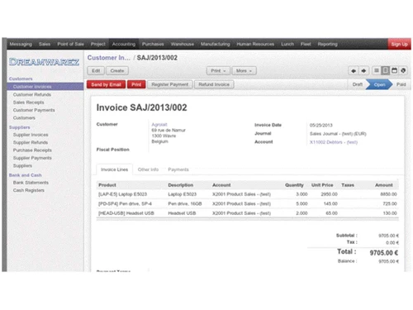Image resolution: width=413 pixels, height=310 pixels.
Task: Click the Customers section header in the sidebar
Action: [x=21, y=79]
